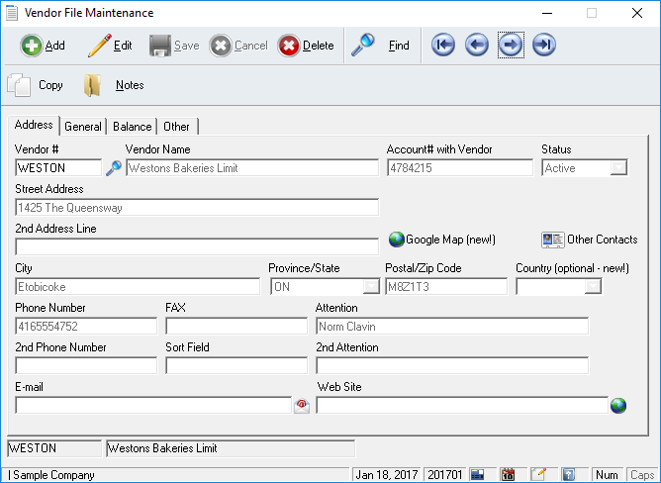Click the Add vendor button
Viewport: 661px width, 483px height.
point(44,46)
